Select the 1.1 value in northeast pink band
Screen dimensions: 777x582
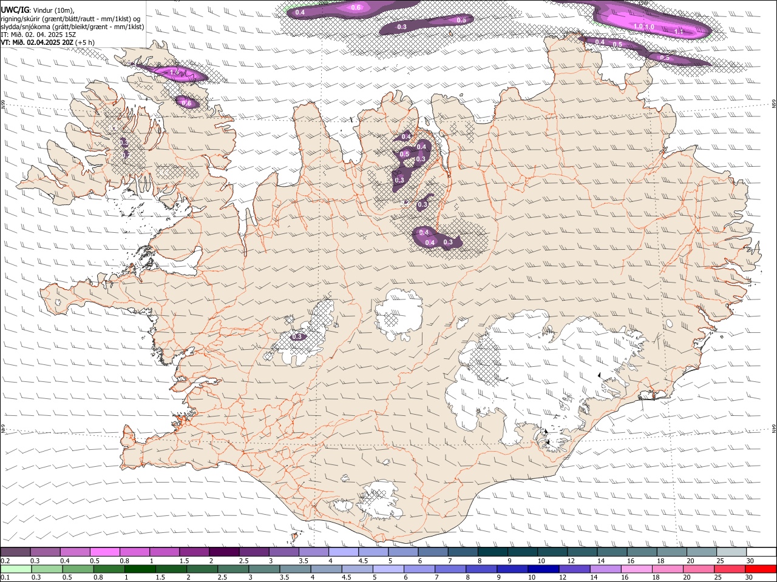[x=679, y=31]
